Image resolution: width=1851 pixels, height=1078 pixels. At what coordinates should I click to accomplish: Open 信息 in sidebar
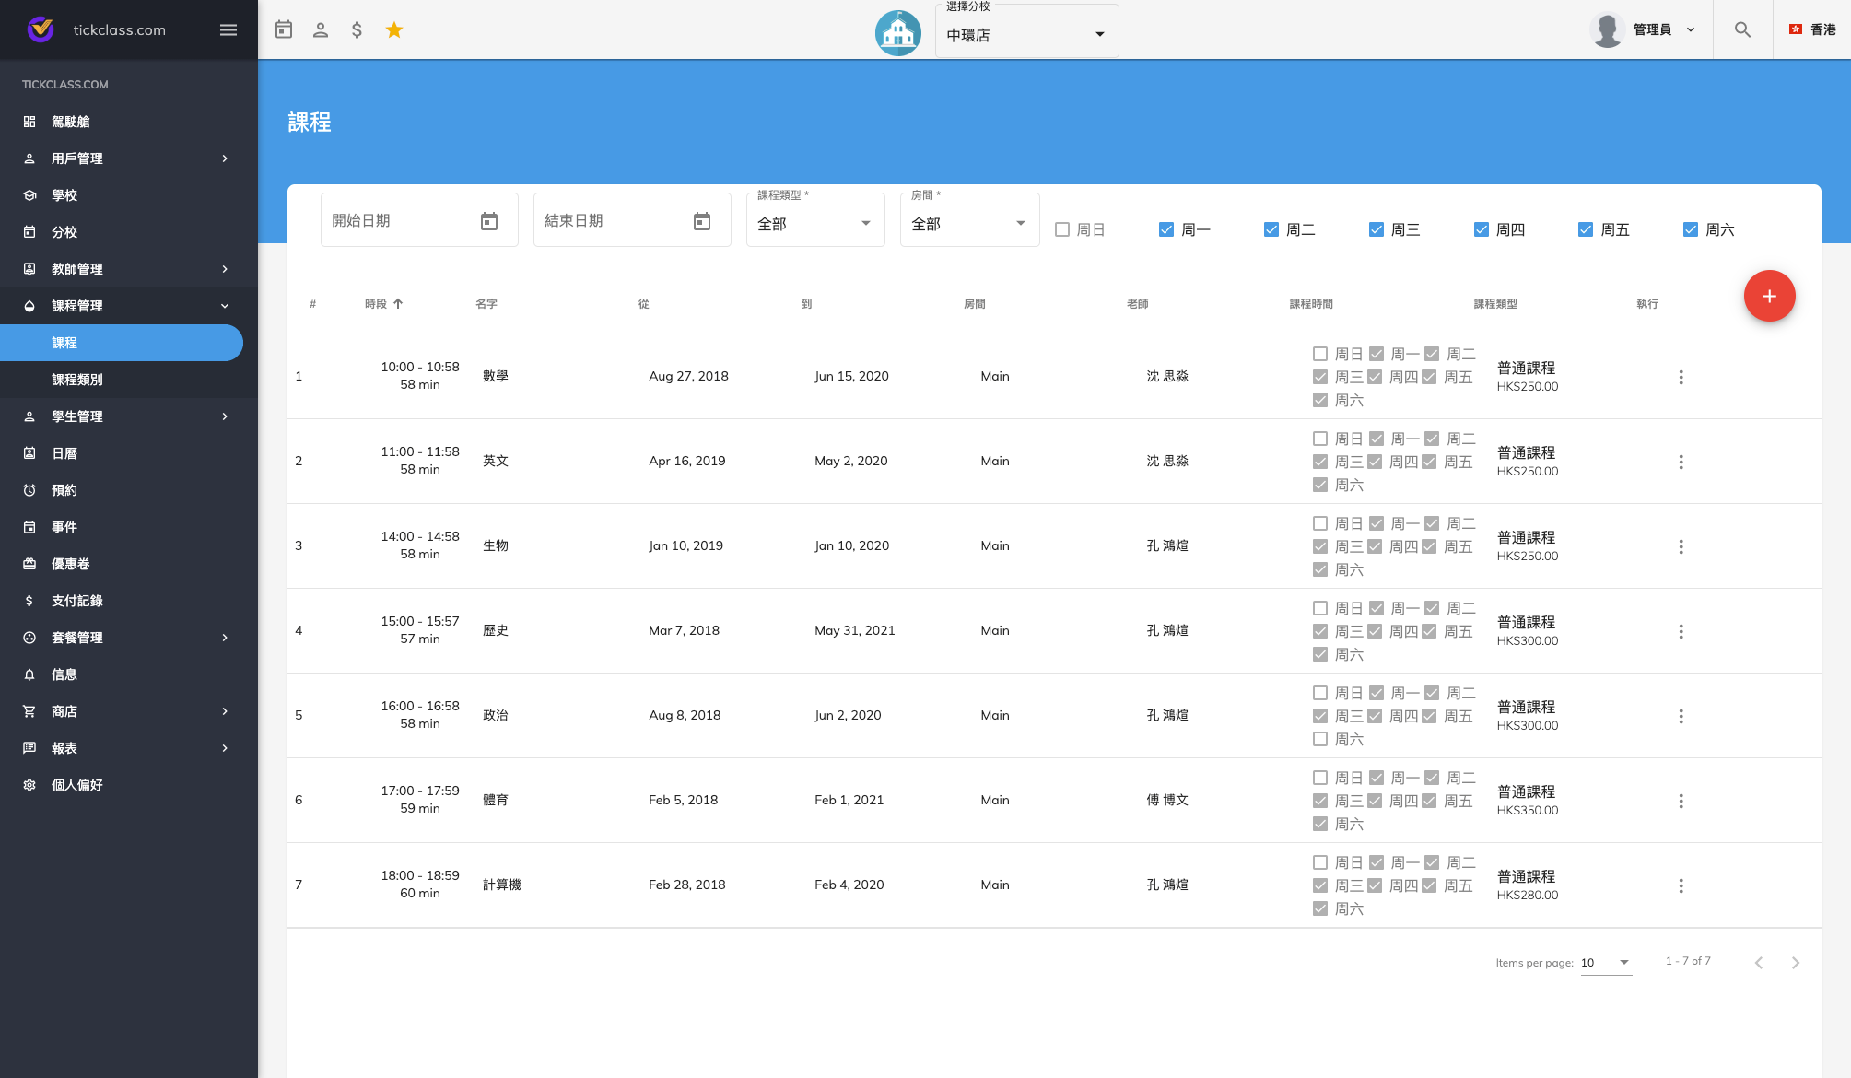129,674
